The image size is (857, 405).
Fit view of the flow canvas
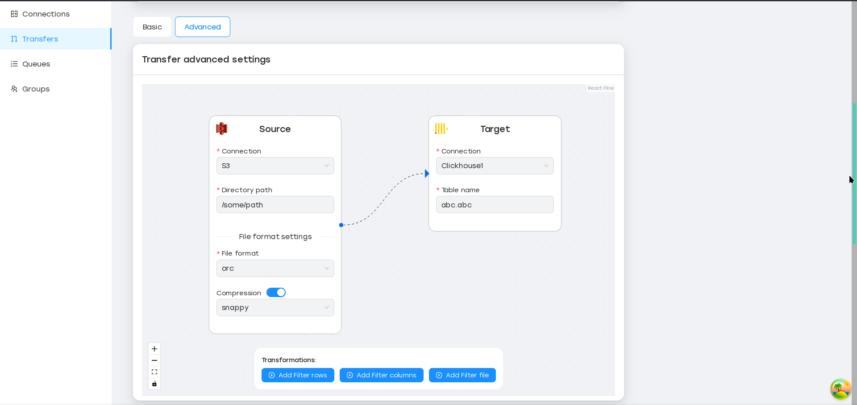tap(154, 372)
